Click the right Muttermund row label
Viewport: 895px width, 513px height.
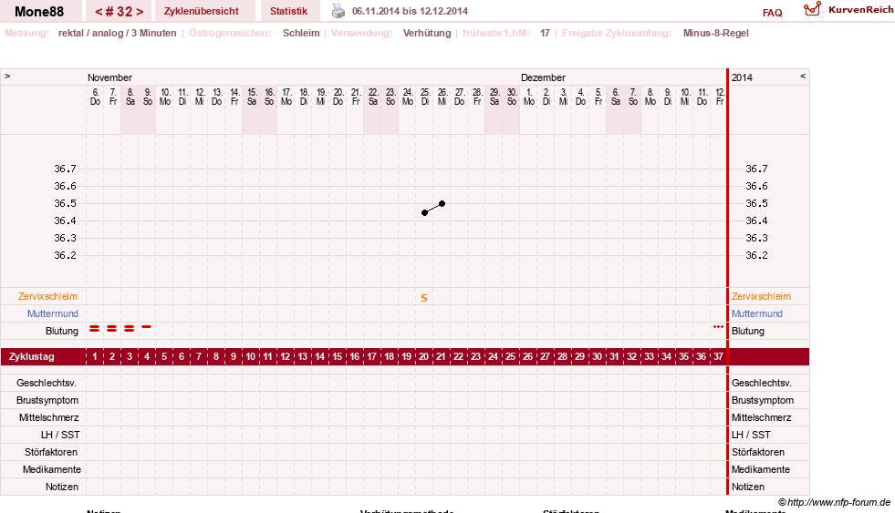pyautogui.click(x=757, y=313)
